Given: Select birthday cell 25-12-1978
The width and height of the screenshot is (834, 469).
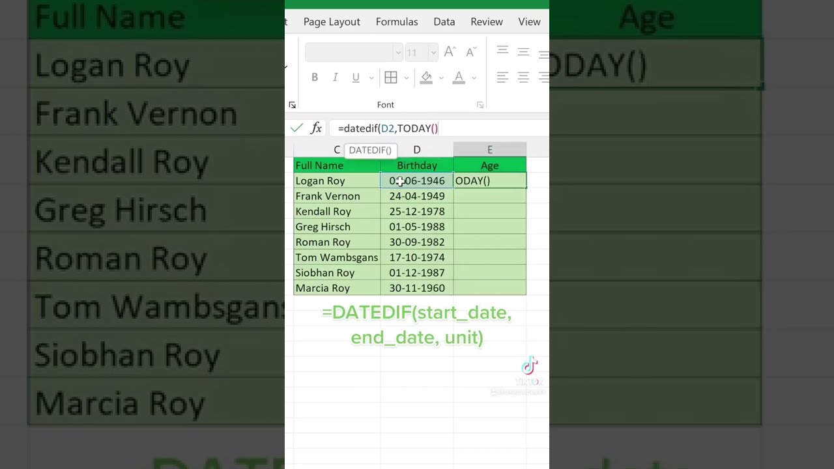Looking at the screenshot, I should click(417, 212).
